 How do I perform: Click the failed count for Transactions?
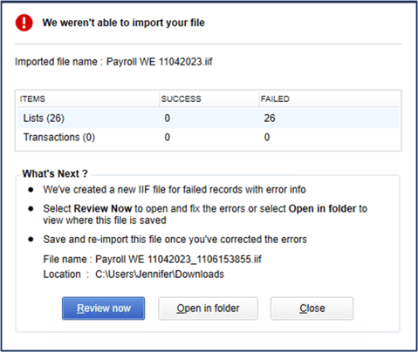[267, 137]
